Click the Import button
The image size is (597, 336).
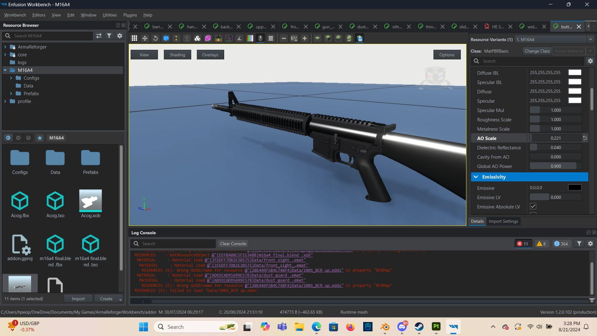click(78, 299)
